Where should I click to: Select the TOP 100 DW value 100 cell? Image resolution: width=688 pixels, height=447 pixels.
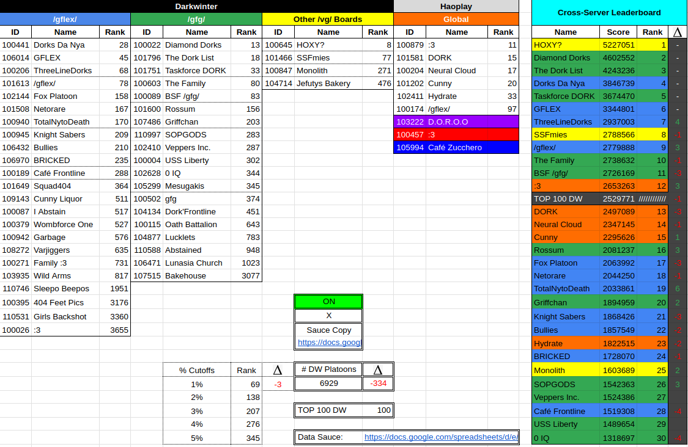tap(378, 410)
